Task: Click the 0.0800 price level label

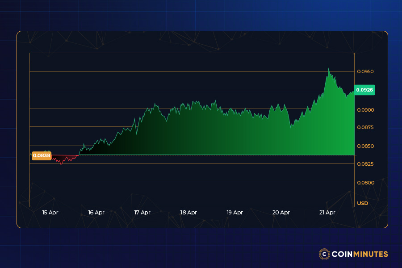Action: [367, 182]
